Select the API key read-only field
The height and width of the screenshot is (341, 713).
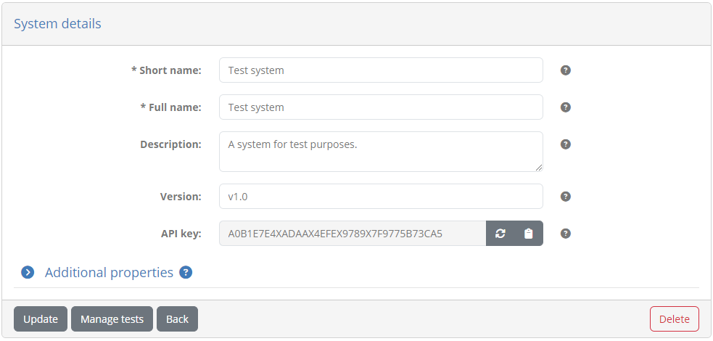[x=353, y=233]
